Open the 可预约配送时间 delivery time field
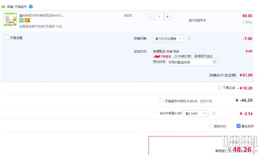The width and height of the screenshot is (260, 155). [x=192, y=62]
